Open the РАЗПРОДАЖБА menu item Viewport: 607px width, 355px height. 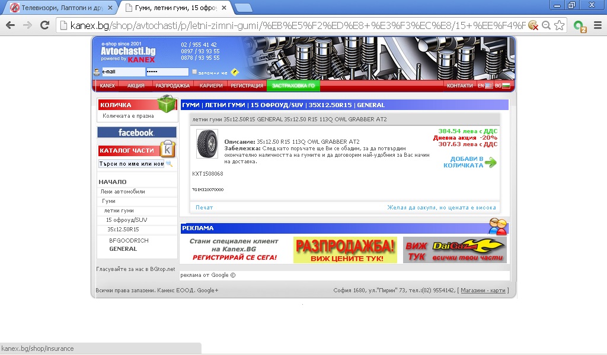tap(172, 86)
